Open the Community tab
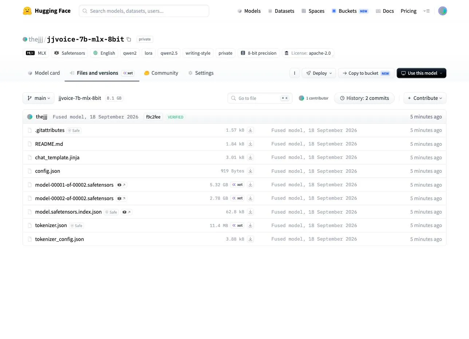The image size is (469, 339). pyautogui.click(x=161, y=73)
